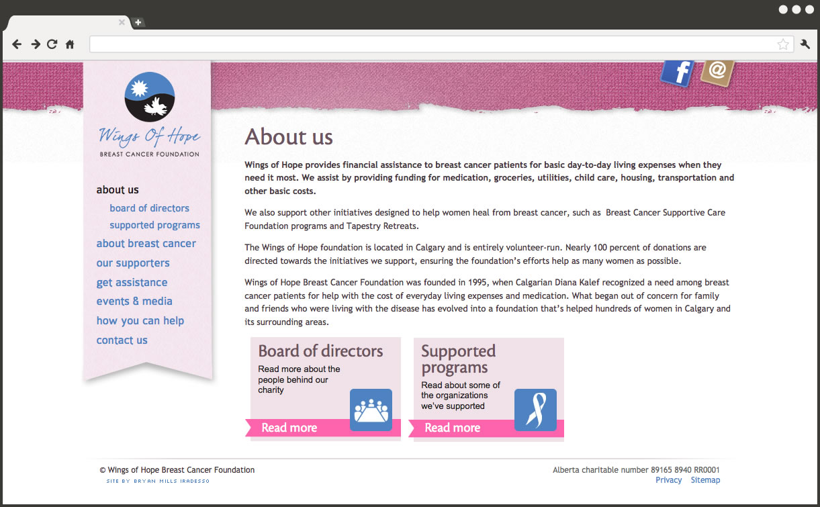Click Read more under Board of directors
820x507 pixels.
pos(289,428)
